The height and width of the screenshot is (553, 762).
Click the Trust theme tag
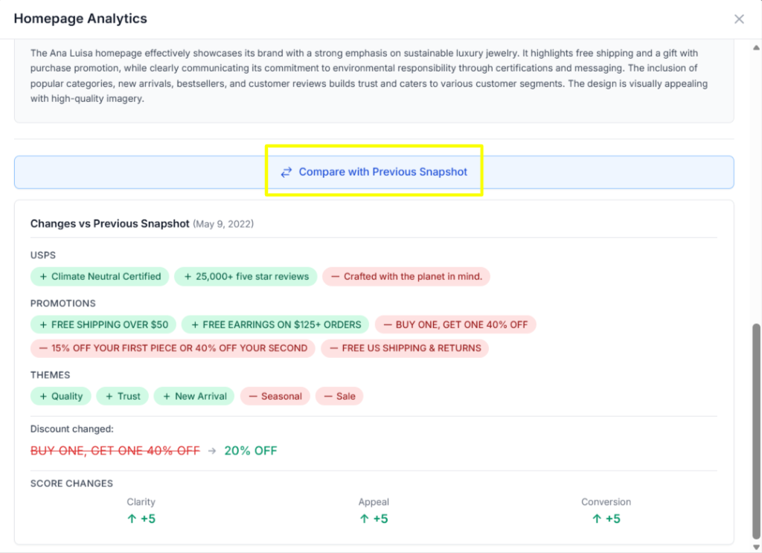(x=123, y=397)
